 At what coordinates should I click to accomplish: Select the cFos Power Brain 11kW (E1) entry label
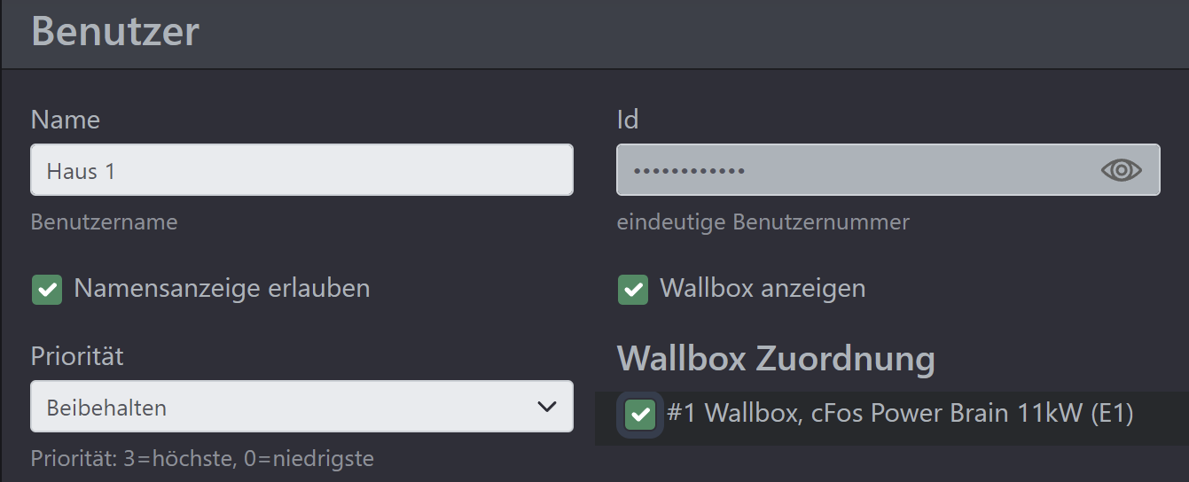(900, 414)
